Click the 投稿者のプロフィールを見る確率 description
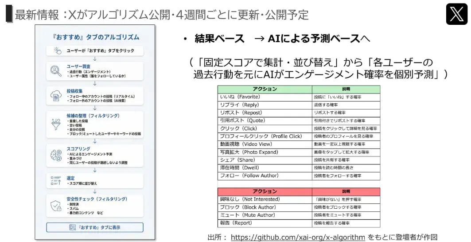Viewport: 471px width, 242px height. tap(346, 136)
